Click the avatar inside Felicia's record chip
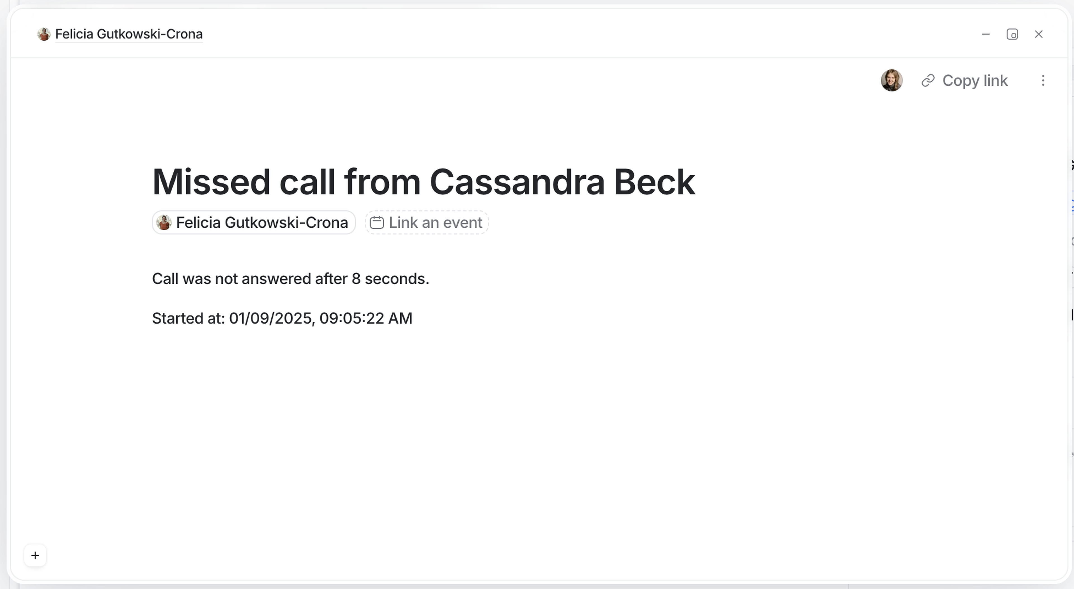The image size is (1074, 589). [x=164, y=223]
